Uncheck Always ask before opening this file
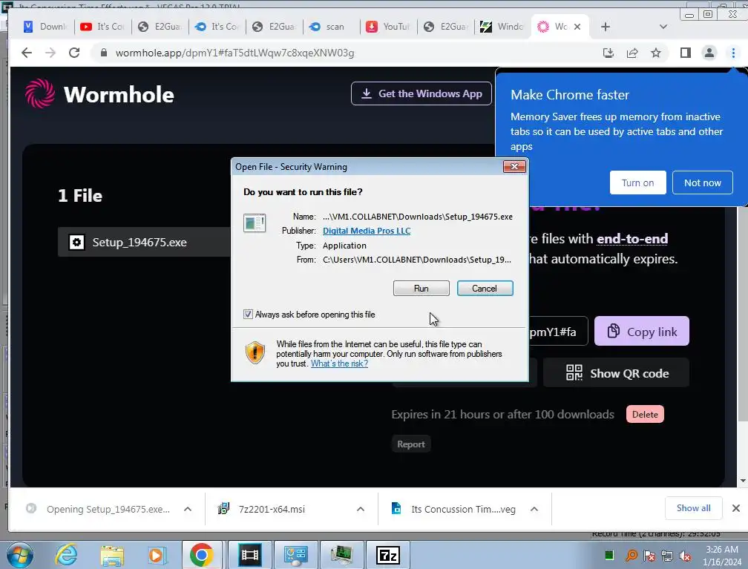Viewport: 748px width, 569px height. (x=248, y=315)
